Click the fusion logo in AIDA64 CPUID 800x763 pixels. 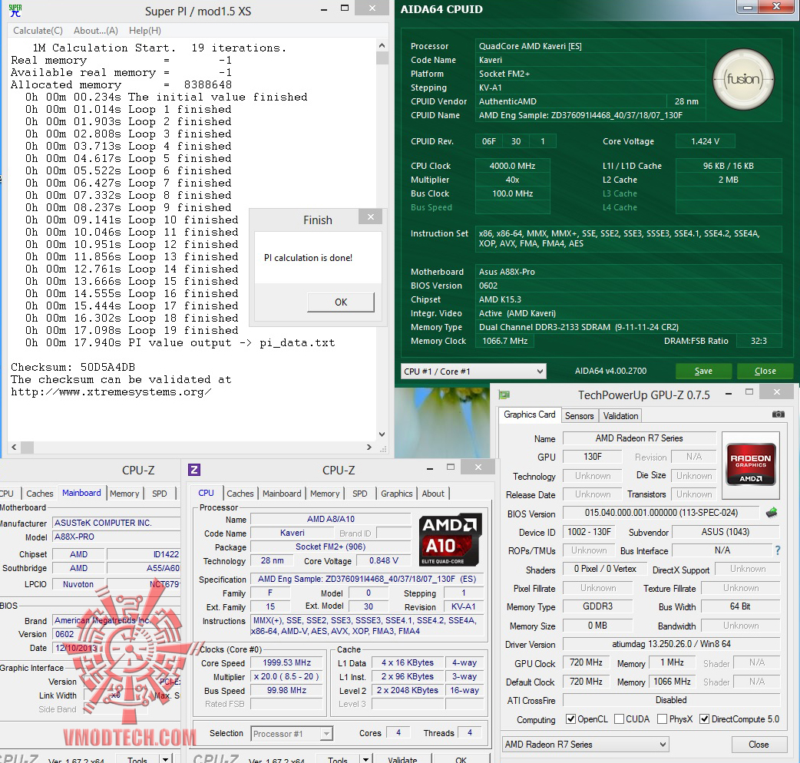(x=743, y=80)
